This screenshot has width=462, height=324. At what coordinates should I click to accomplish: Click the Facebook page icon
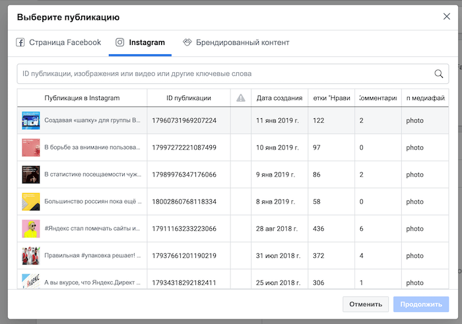(x=20, y=42)
